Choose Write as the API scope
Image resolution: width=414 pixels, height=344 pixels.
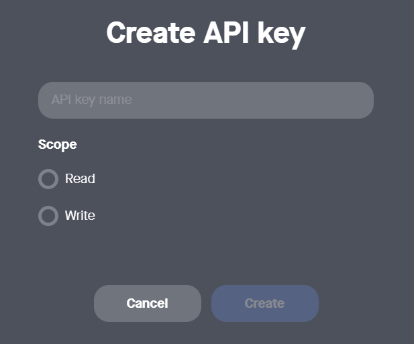tap(48, 216)
